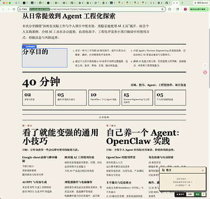
Task: Select the green mode in bottom toolbar
Action: (198, 194)
